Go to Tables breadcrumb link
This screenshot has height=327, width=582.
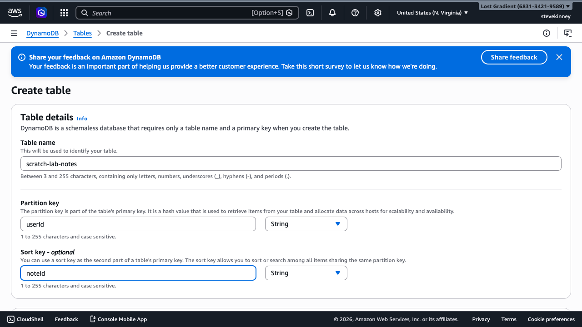(x=82, y=33)
